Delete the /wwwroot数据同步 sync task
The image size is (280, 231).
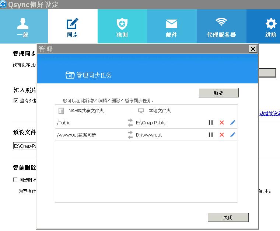pyautogui.click(x=222, y=135)
